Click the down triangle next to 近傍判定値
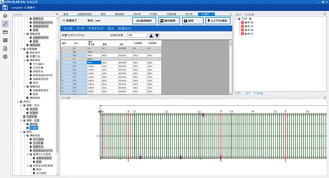 point(157,36)
